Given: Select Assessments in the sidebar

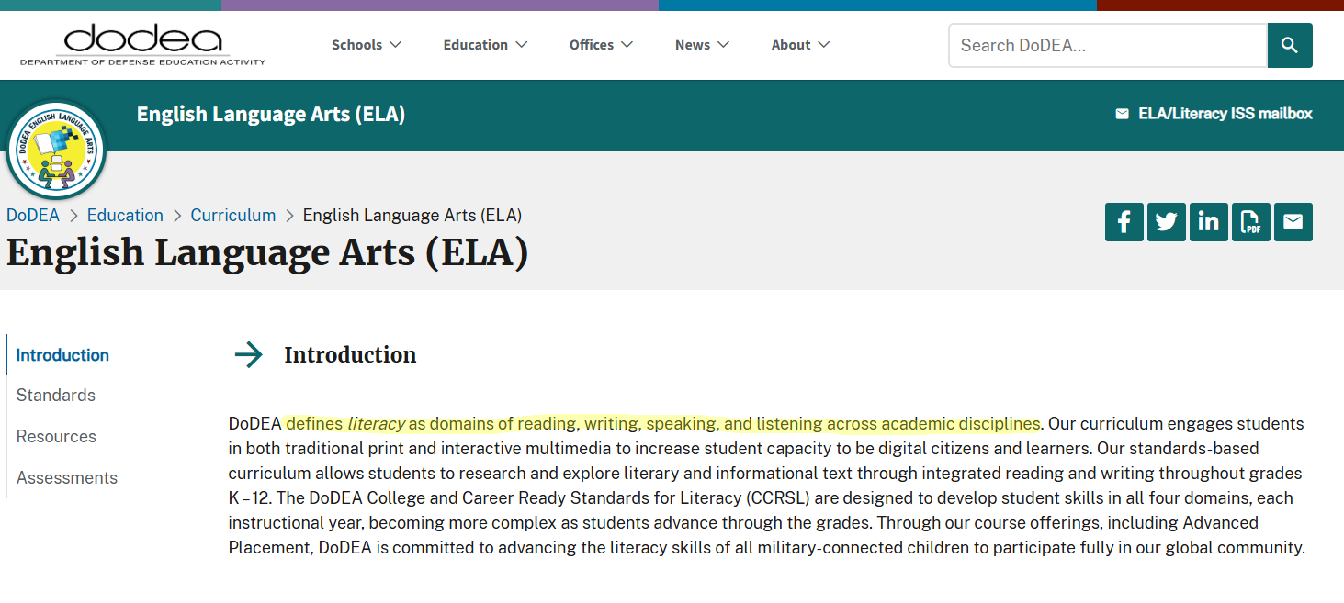Looking at the screenshot, I should pyautogui.click(x=66, y=477).
